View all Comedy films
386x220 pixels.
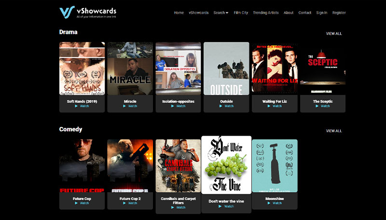coord(334,131)
